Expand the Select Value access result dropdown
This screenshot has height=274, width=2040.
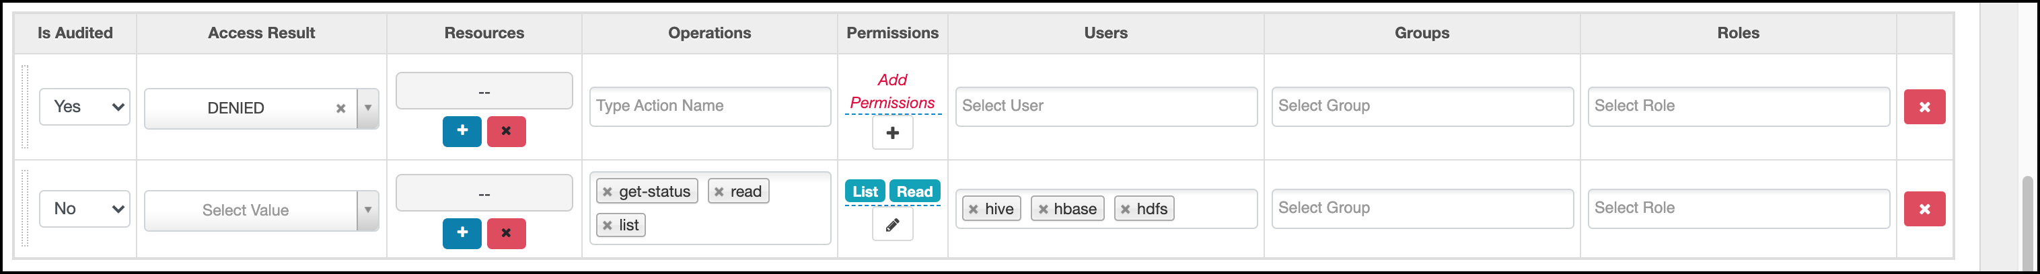[367, 210]
